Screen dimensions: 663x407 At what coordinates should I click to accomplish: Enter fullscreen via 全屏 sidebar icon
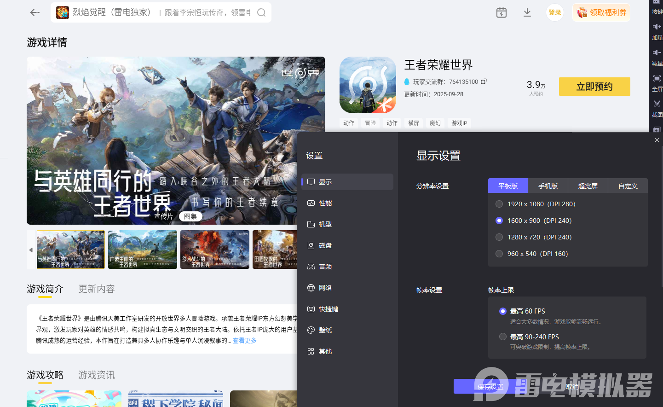657,83
